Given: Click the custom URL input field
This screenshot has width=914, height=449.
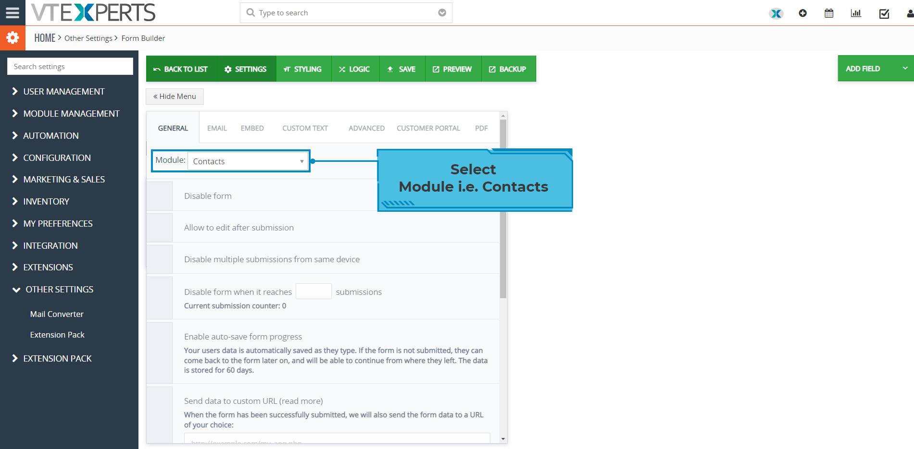Looking at the screenshot, I should click(x=337, y=438).
